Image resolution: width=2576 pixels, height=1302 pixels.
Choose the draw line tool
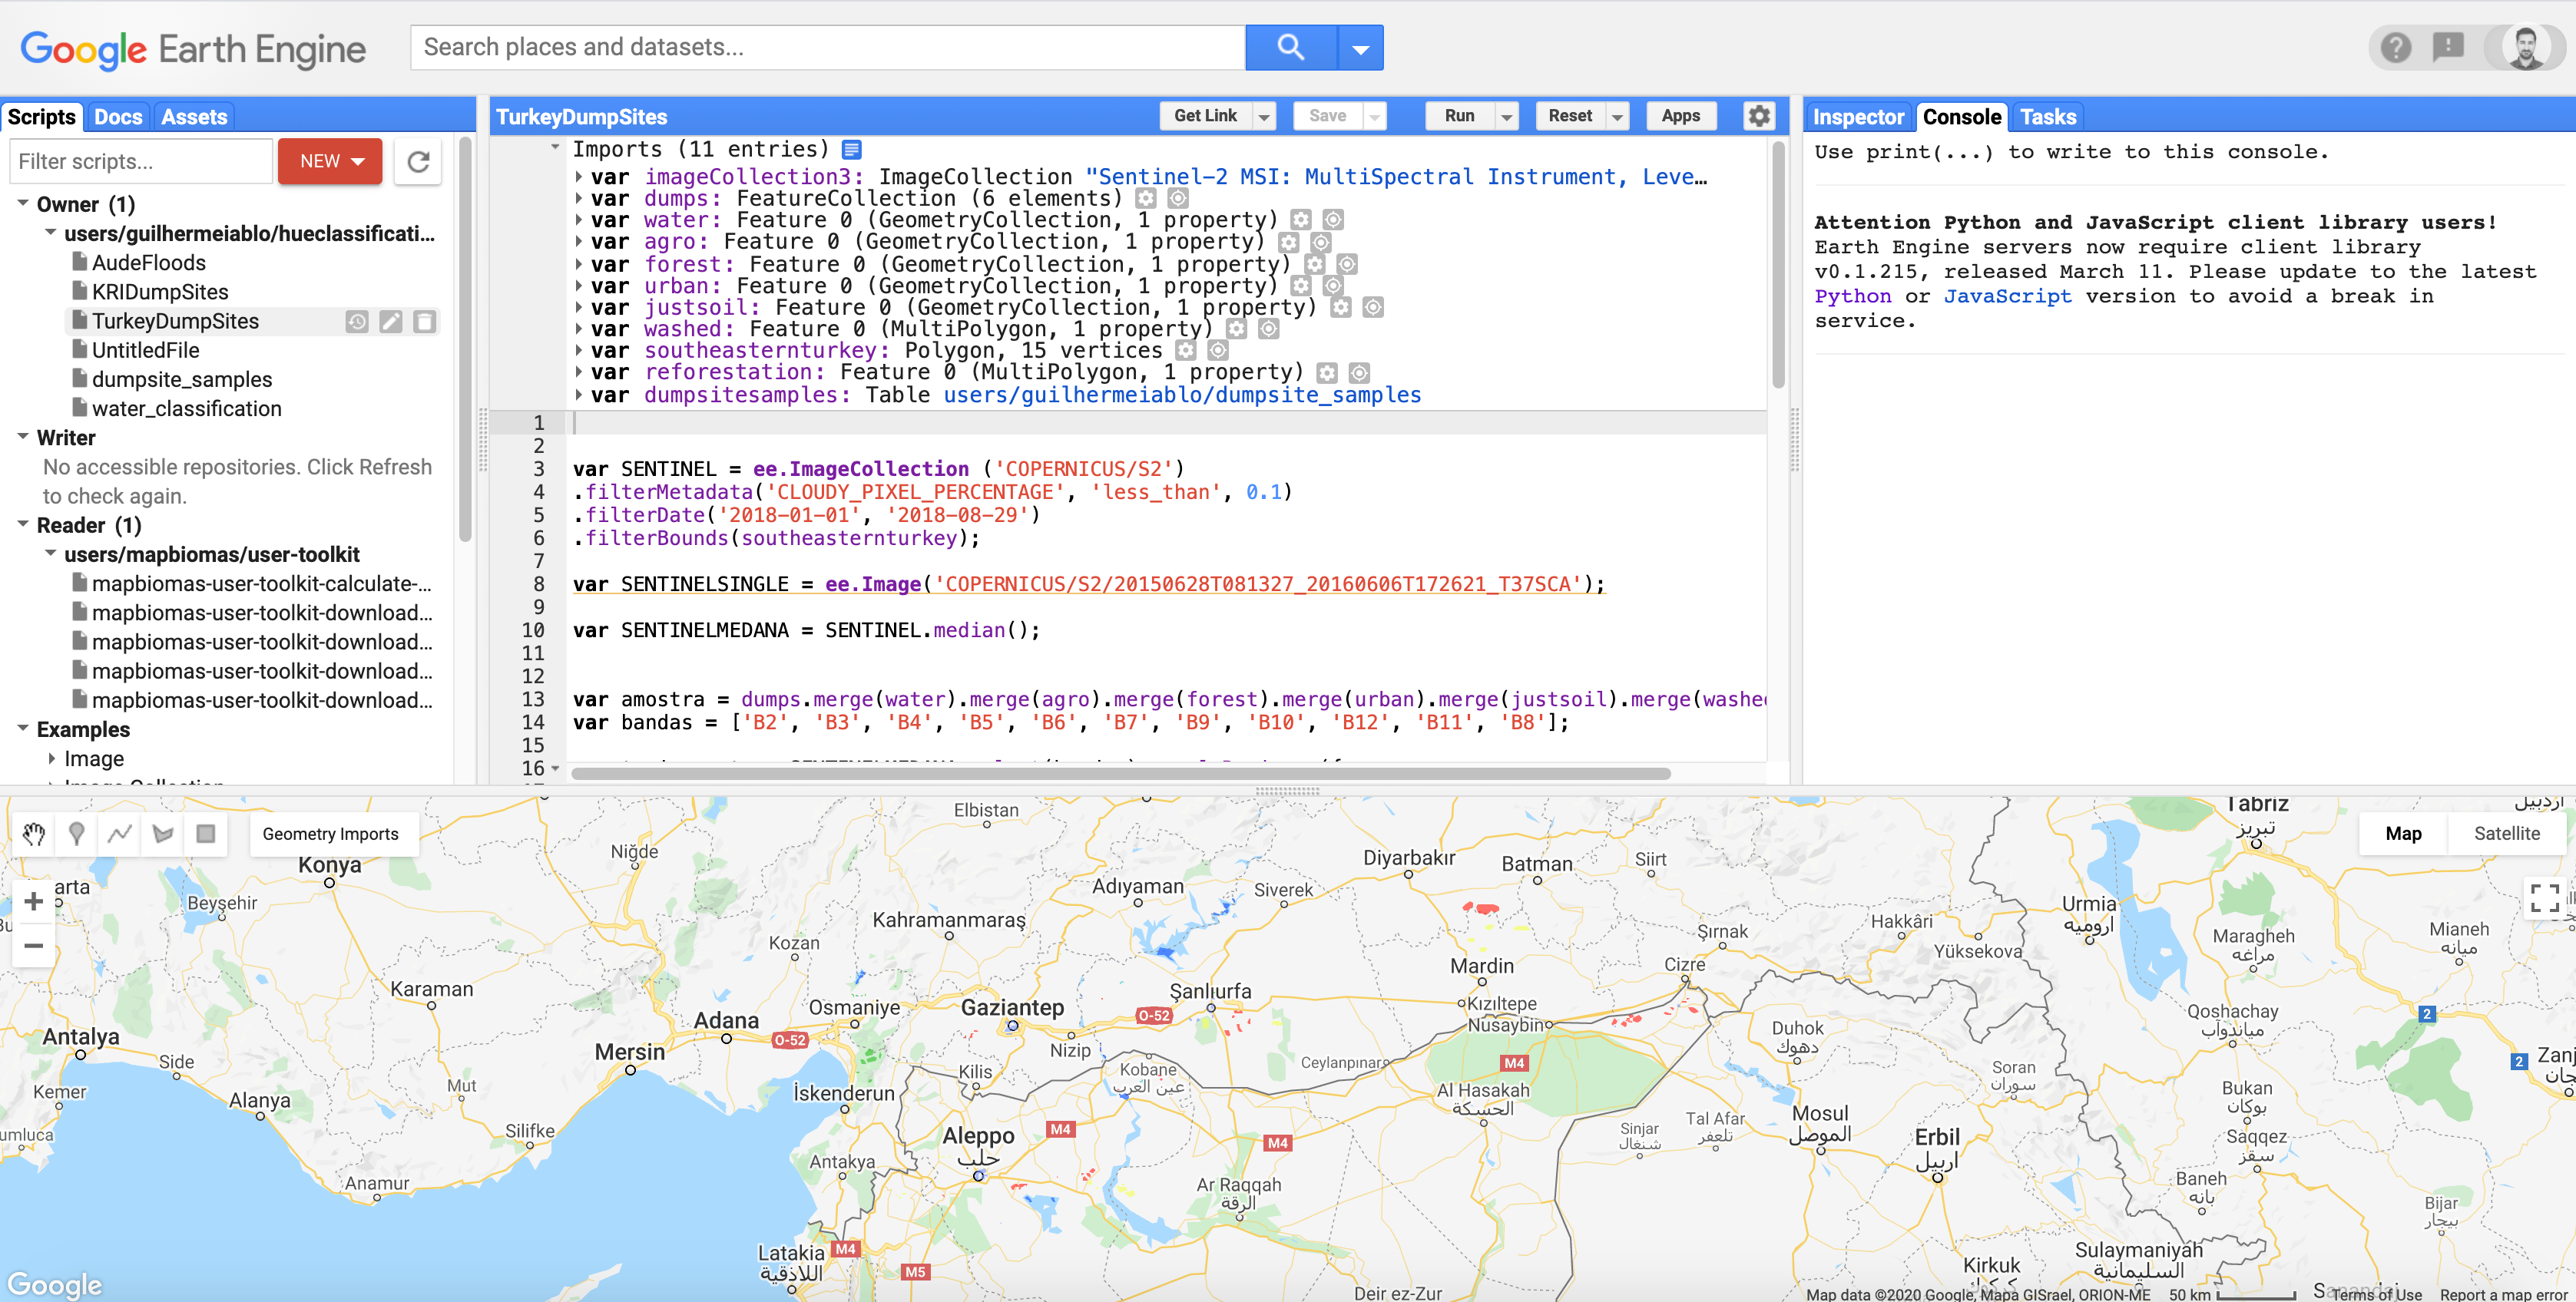click(120, 834)
